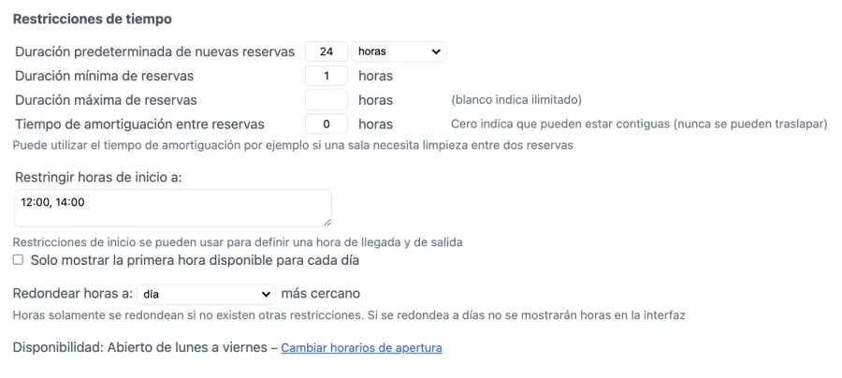Click the default booking duration field showing 24
The height and width of the screenshot is (378, 842).
[327, 51]
